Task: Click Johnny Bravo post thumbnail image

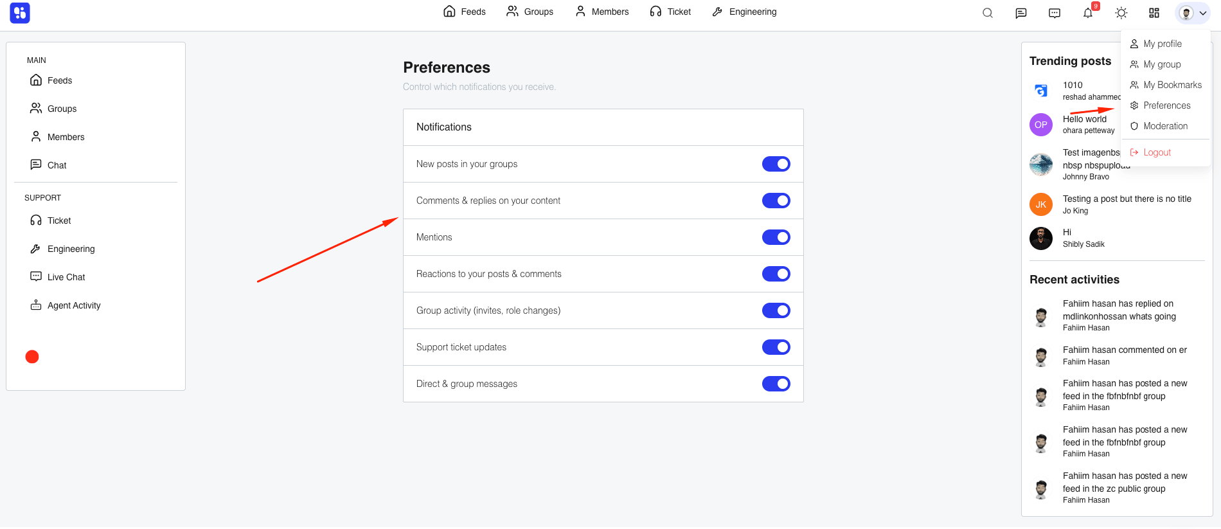Action: pyautogui.click(x=1041, y=165)
